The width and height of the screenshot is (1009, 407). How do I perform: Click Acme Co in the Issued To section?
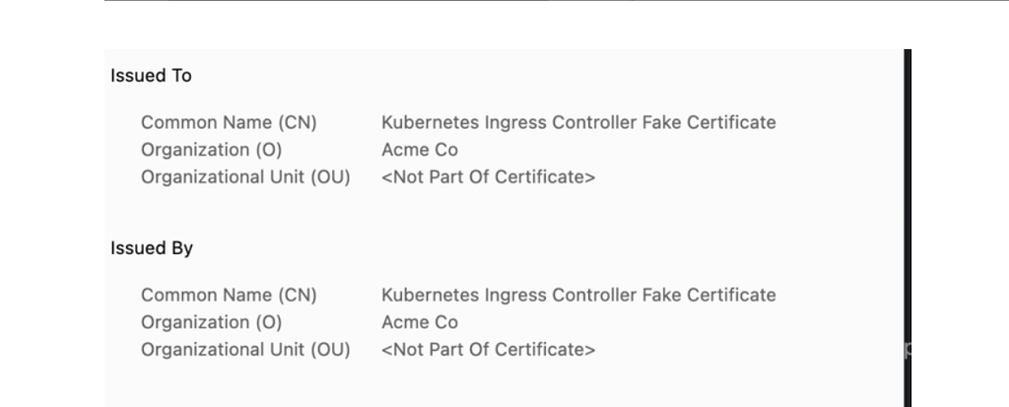(420, 150)
